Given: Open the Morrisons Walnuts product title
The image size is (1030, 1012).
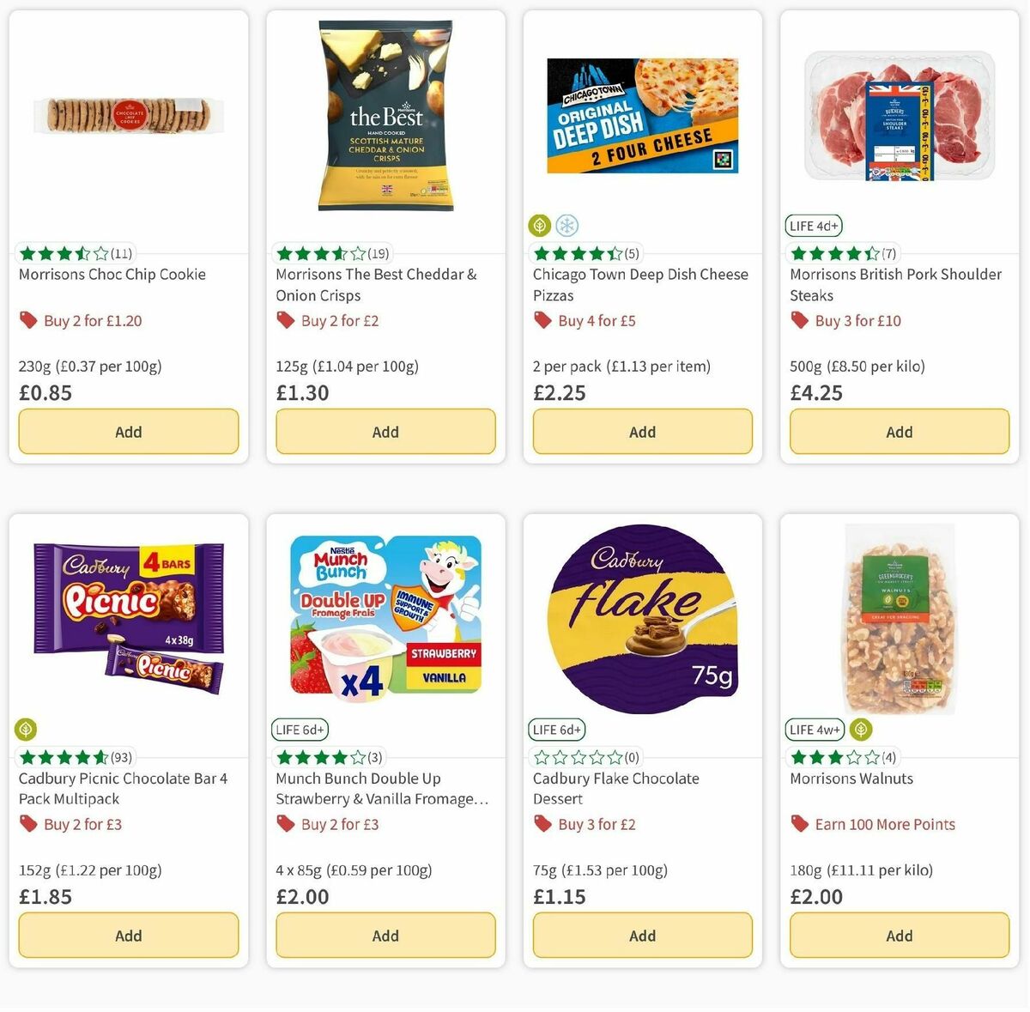Looking at the screenshot, I should pos(851,778).
